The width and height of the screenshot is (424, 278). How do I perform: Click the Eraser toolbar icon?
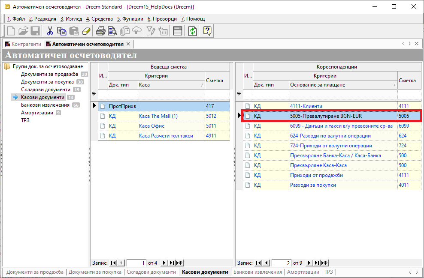coord(86,31)
